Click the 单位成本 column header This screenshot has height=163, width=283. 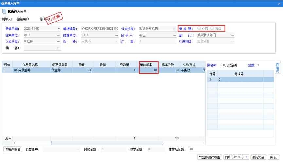coord(148,65)
